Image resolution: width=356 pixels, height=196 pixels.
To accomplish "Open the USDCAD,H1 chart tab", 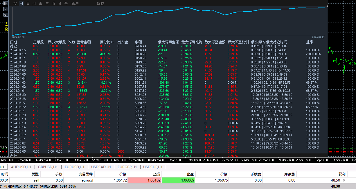I will click(101, 167).
